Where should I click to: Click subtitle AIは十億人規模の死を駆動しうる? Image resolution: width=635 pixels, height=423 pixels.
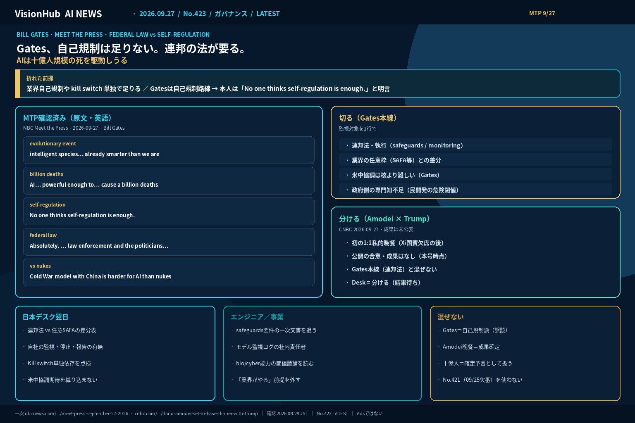(72, 60)
